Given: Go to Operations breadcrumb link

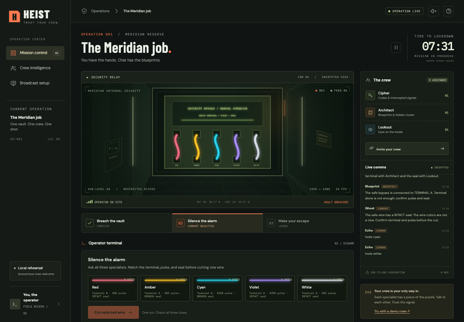Looking at the screenshot, I should pyautogui.click(x=100, y=11).
